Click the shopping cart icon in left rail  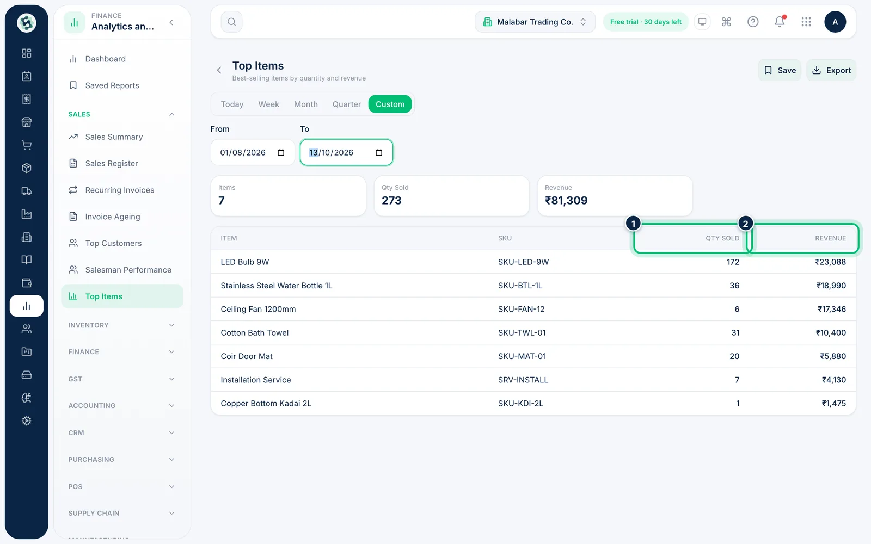(26, 145)
